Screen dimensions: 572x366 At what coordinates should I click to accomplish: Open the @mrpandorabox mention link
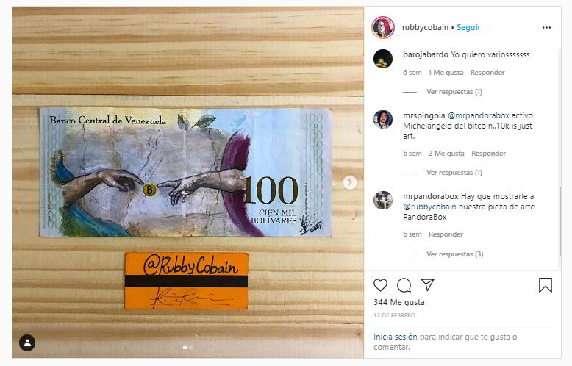[x=478, y=115]
